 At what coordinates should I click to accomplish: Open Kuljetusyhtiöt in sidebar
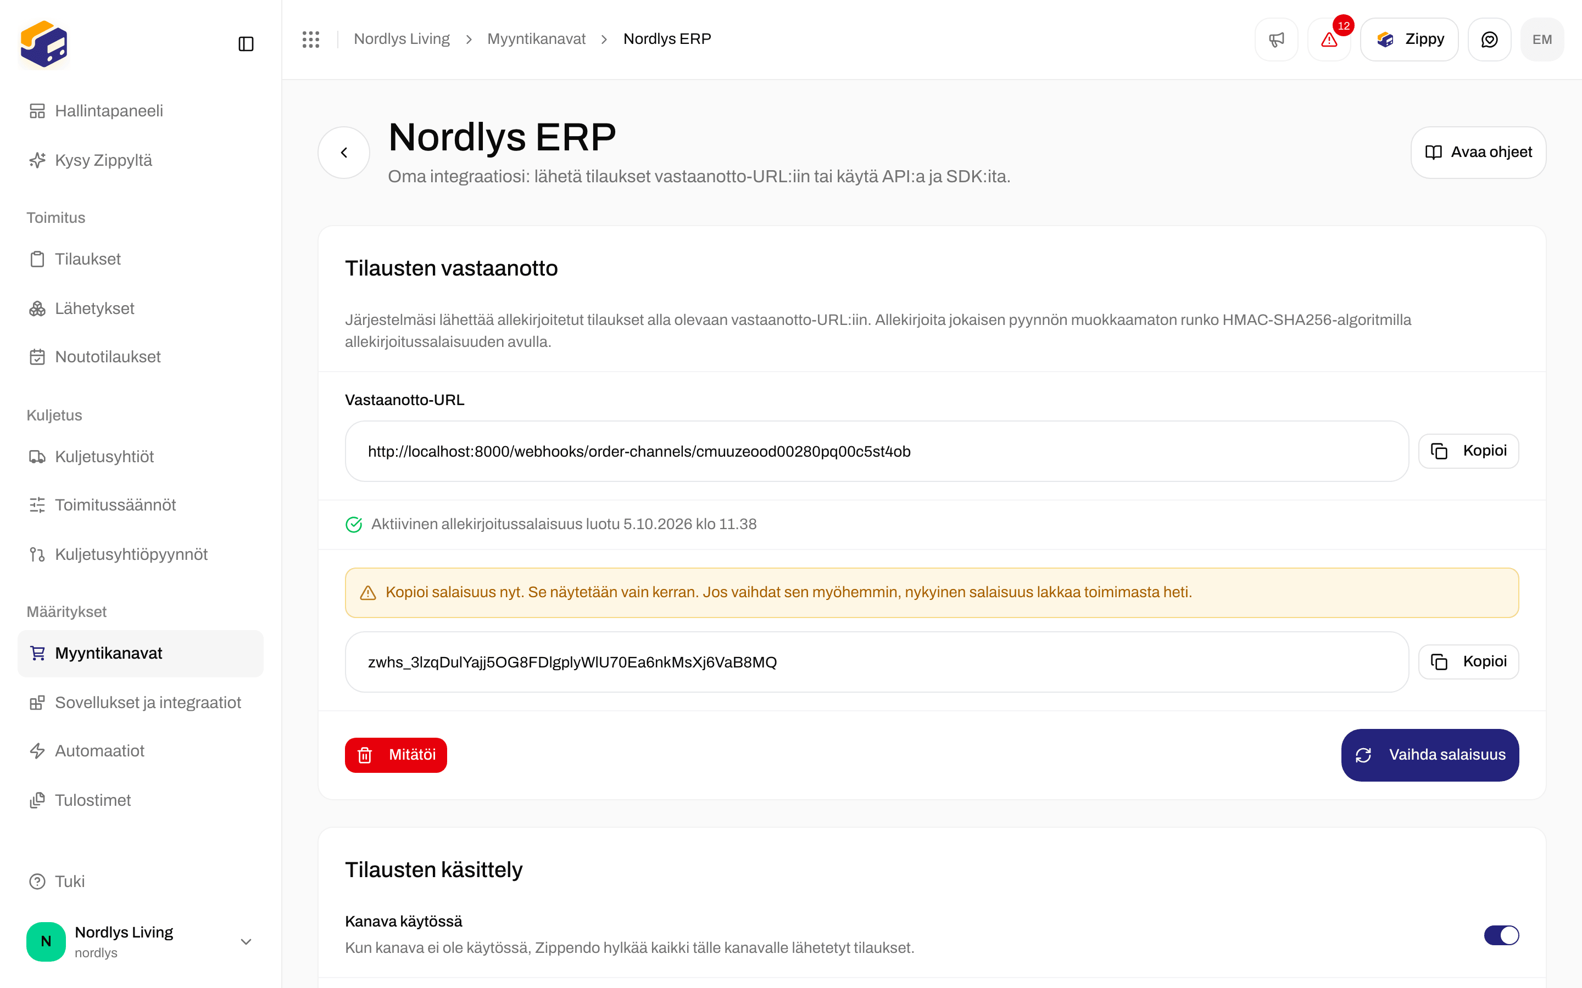point(141,457)
